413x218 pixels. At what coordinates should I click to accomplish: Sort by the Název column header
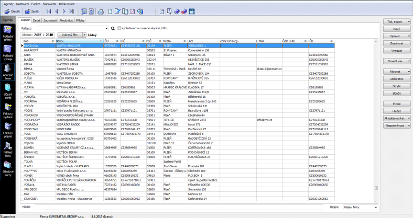coord(79,41)
